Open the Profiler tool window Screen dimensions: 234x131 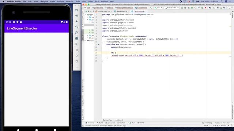point(121,123)
